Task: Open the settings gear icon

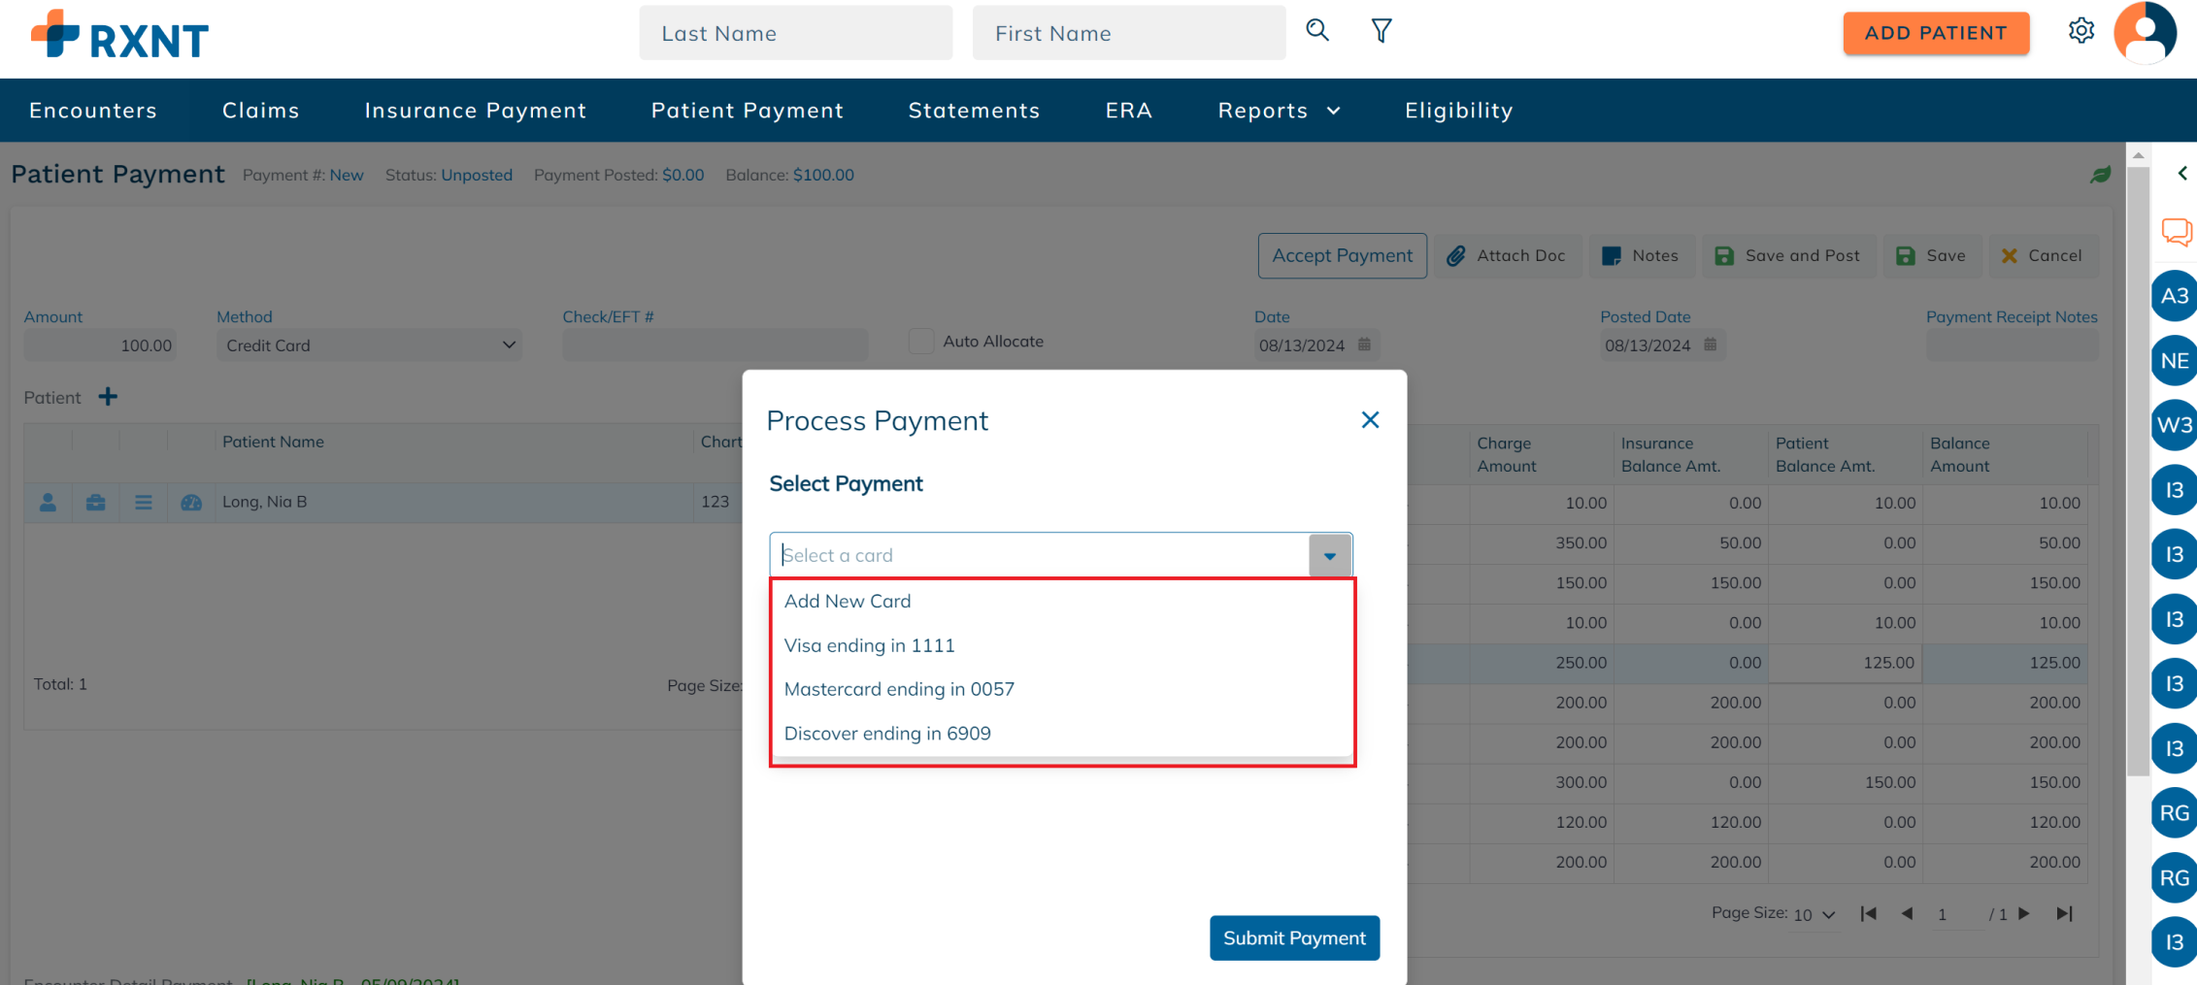Action: click(x=2080, y=31)
